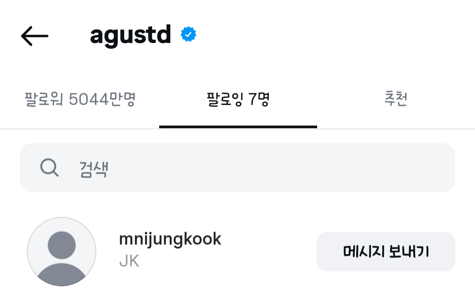Screen dimensions: 475x294
Task: Return to agustd's profile via arrow
Action: (x=34, y=36)
